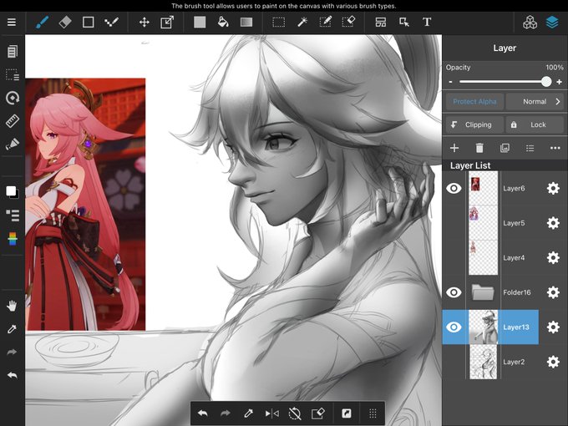Image resolution: width=568 pixels, height=426 pixels.
Task: Toggle Protect Alpha
Action: [x=474, y=101]
